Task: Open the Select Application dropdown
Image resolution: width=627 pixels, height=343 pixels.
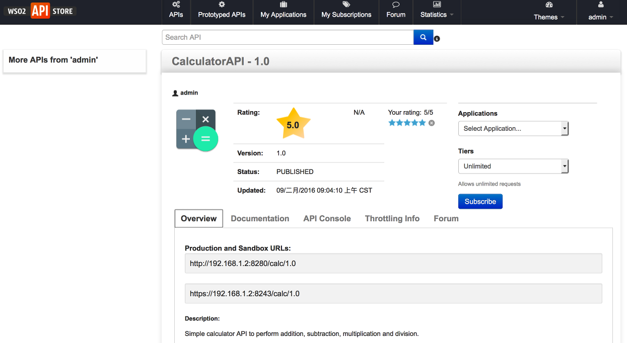Action: 513,129
